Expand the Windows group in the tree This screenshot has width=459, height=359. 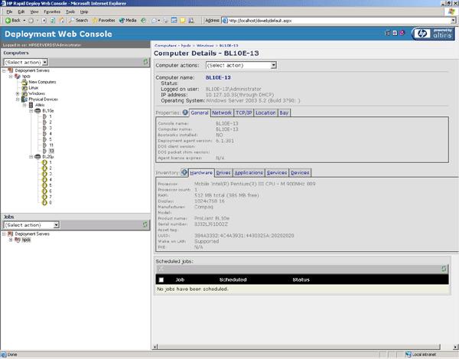click(x=18, y=93)
